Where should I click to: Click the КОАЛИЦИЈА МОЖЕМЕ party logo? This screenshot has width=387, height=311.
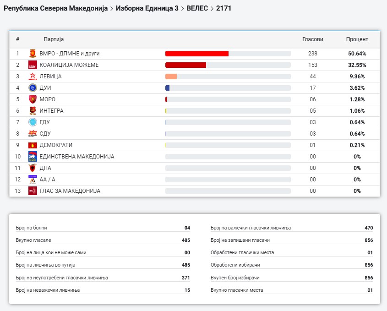pos(33,65)
